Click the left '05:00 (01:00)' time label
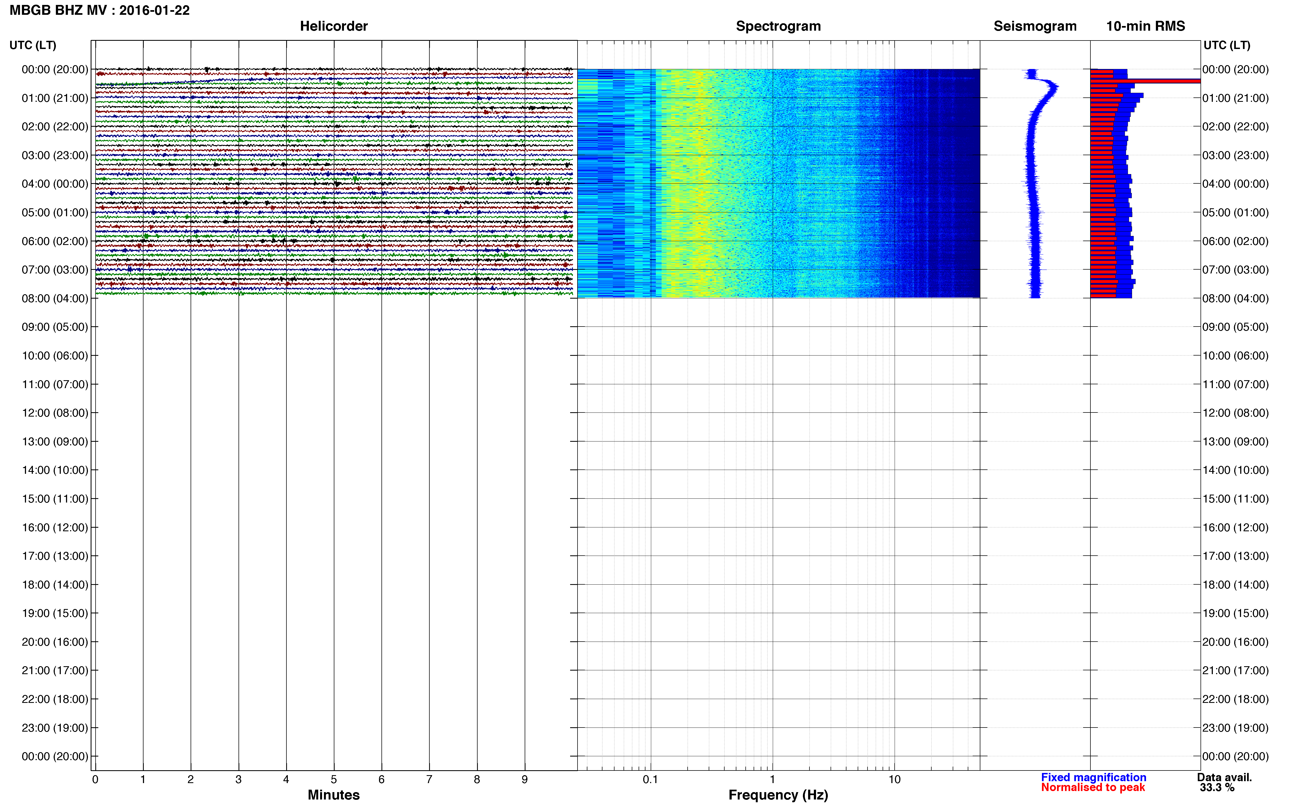The height and width of the screenshot is (811, 1298). (55, 212)
